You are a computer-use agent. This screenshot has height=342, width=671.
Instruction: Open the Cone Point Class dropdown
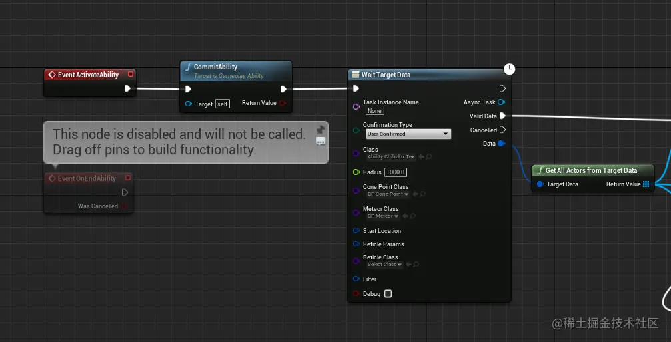pyautogui.click(x=388, y=194)
